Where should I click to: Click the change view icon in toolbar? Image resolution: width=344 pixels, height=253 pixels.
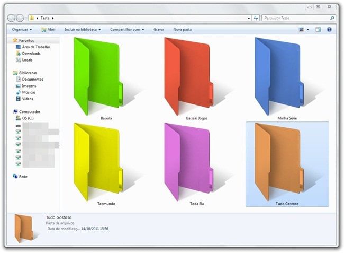tap(301, 30)
